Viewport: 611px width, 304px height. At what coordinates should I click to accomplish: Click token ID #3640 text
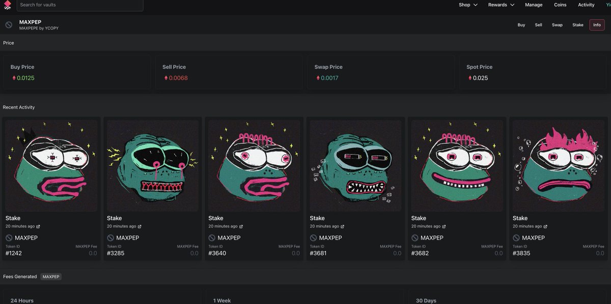(217, 253)
